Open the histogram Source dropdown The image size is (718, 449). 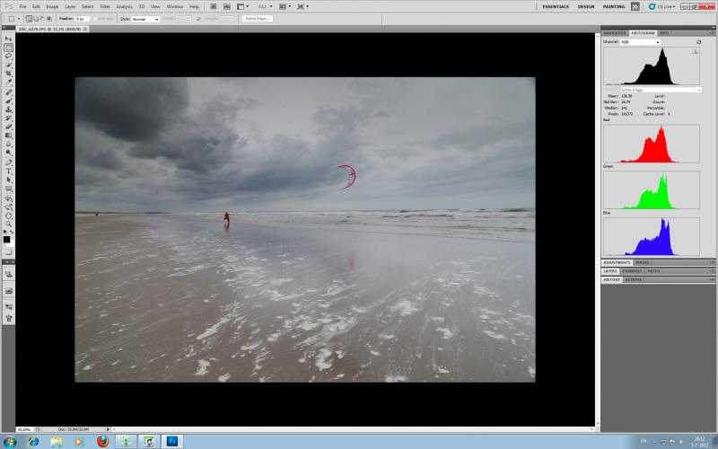pyautogui.click(x=661, y=90)
